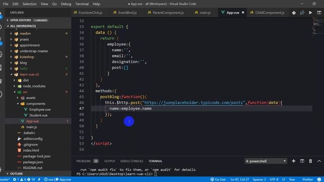Open the .gitignore file
The height and width of the screenshot is (182, 324).
point(30,145)
